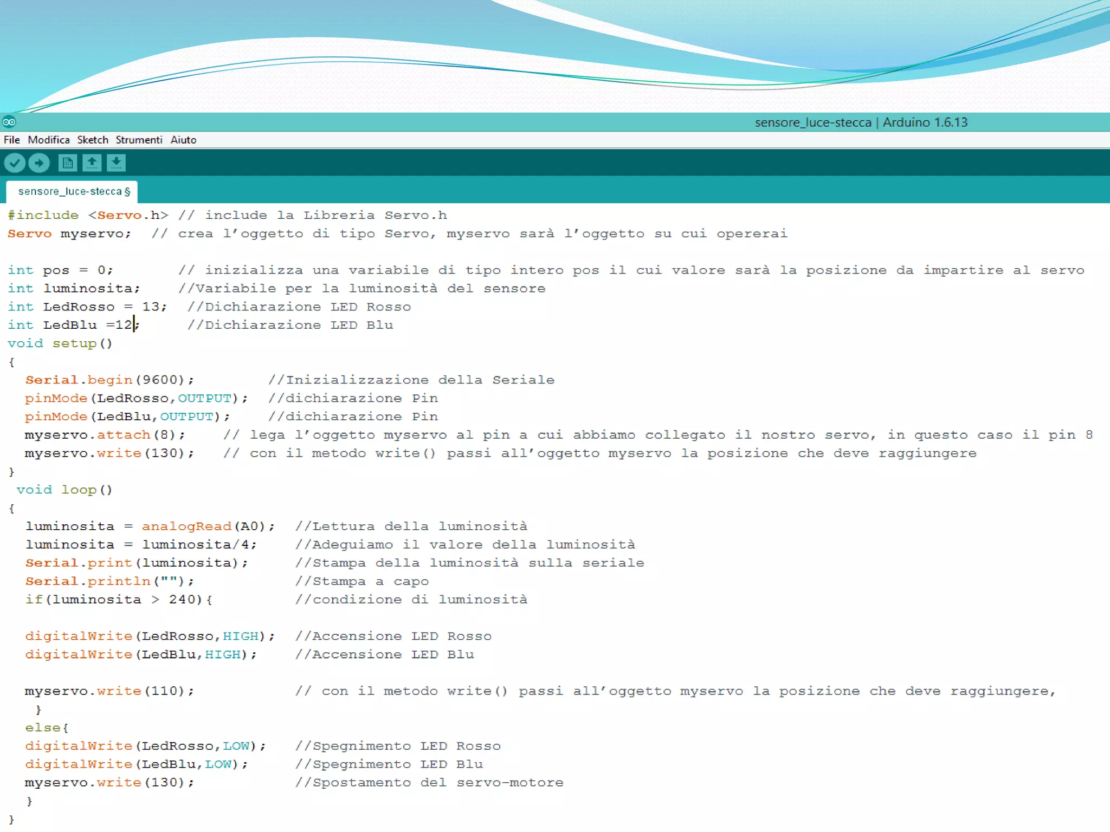Click the New sketch file icon
This screenshot has width=1110, height=832.
(68, 162)
